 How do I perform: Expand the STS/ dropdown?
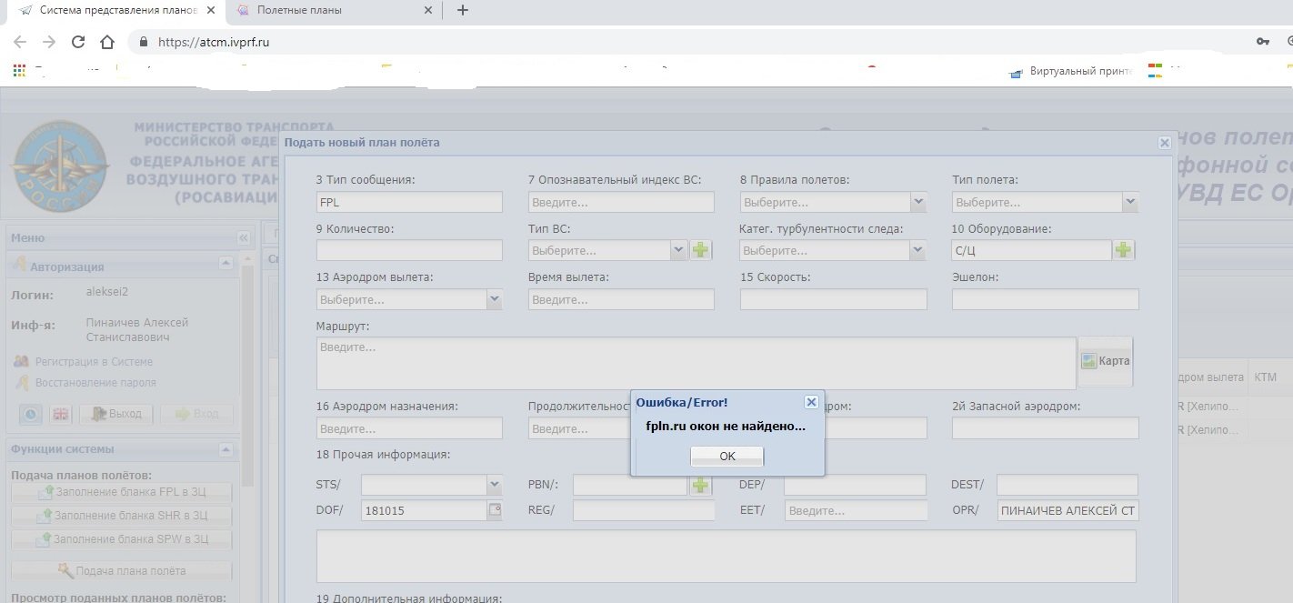click(494, 486)
